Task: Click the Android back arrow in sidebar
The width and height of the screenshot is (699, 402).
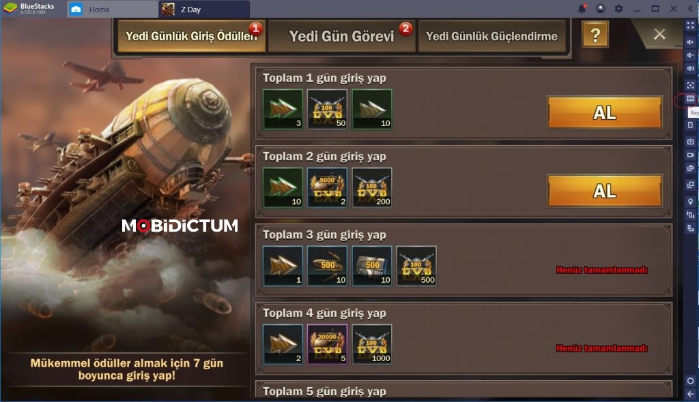Action: point(690,394)
